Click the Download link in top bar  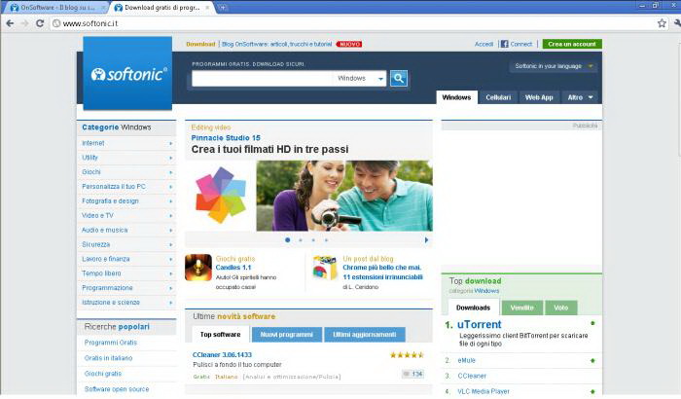click(x=200, y=44)
